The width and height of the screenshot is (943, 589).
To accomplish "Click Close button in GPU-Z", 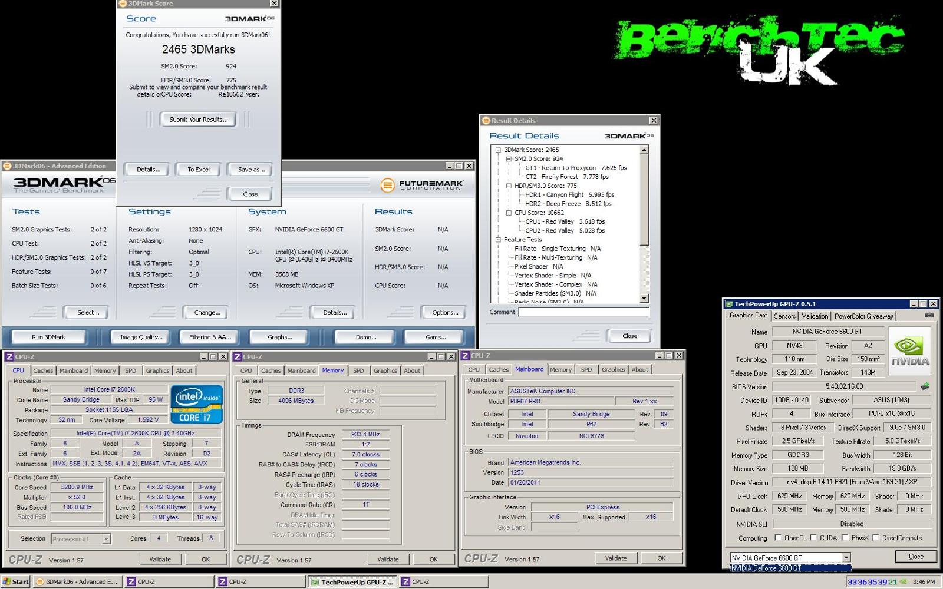I will [x=916, y=557].
